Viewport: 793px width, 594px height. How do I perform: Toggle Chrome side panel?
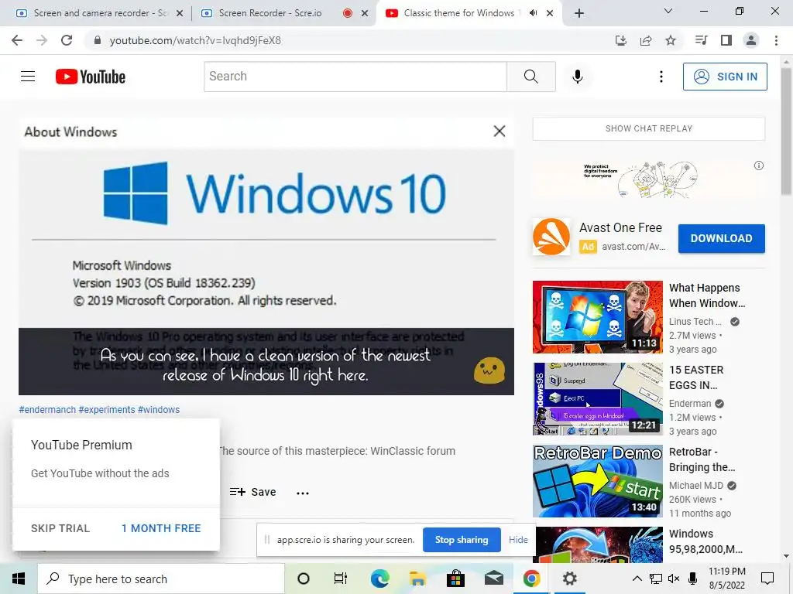point(726,40)
